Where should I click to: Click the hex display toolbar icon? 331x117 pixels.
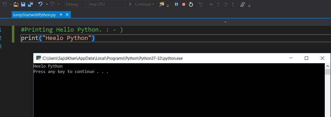pos(243,4)
